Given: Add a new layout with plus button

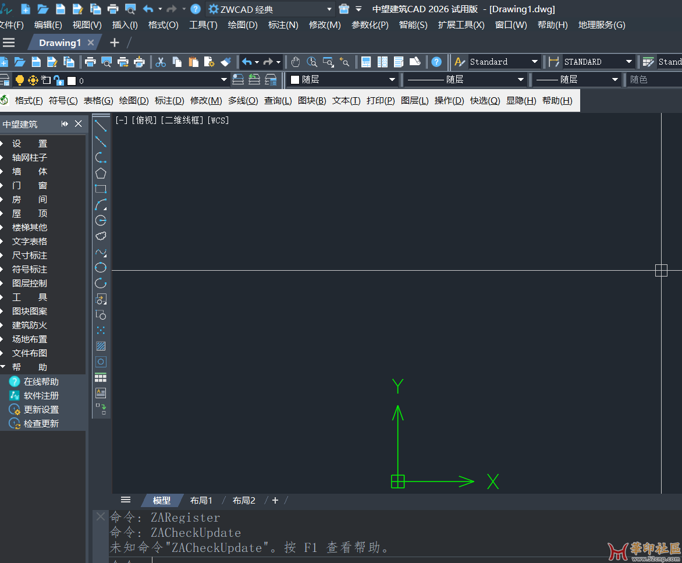Looking at the screenshot, I should [275, 500].
